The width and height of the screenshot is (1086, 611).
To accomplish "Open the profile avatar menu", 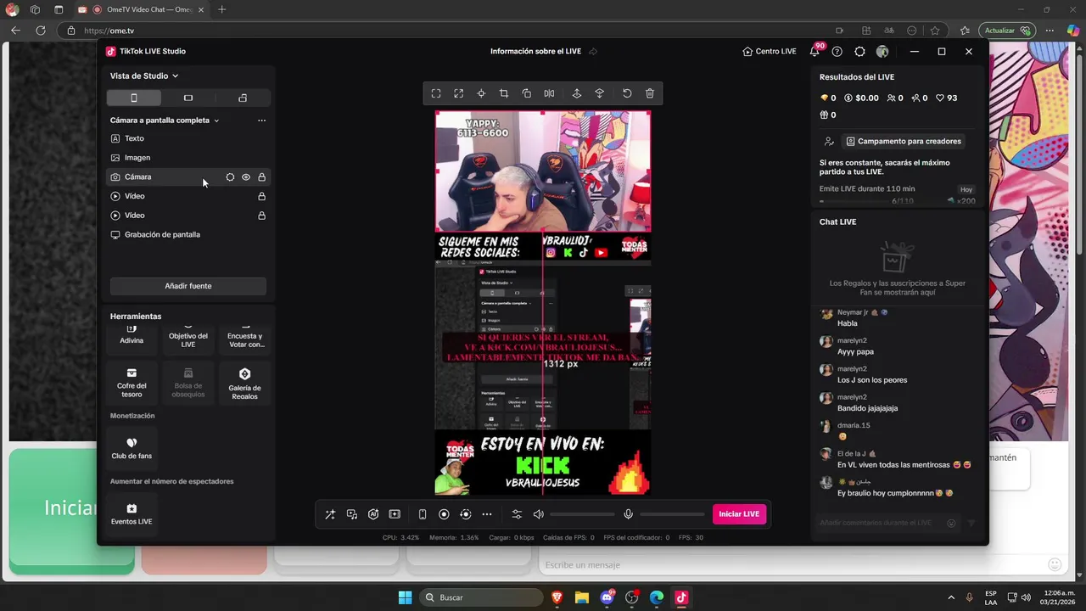I will click(x=882, y=52).
